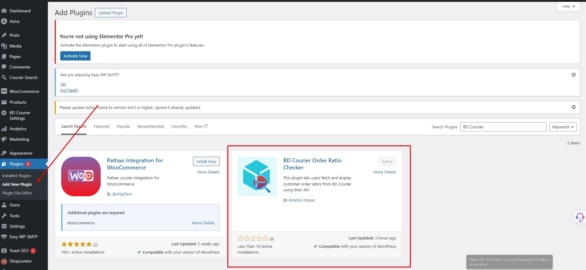Switch to the Recommended tab
The image size is (586, 270).
(x=151, y=127)
